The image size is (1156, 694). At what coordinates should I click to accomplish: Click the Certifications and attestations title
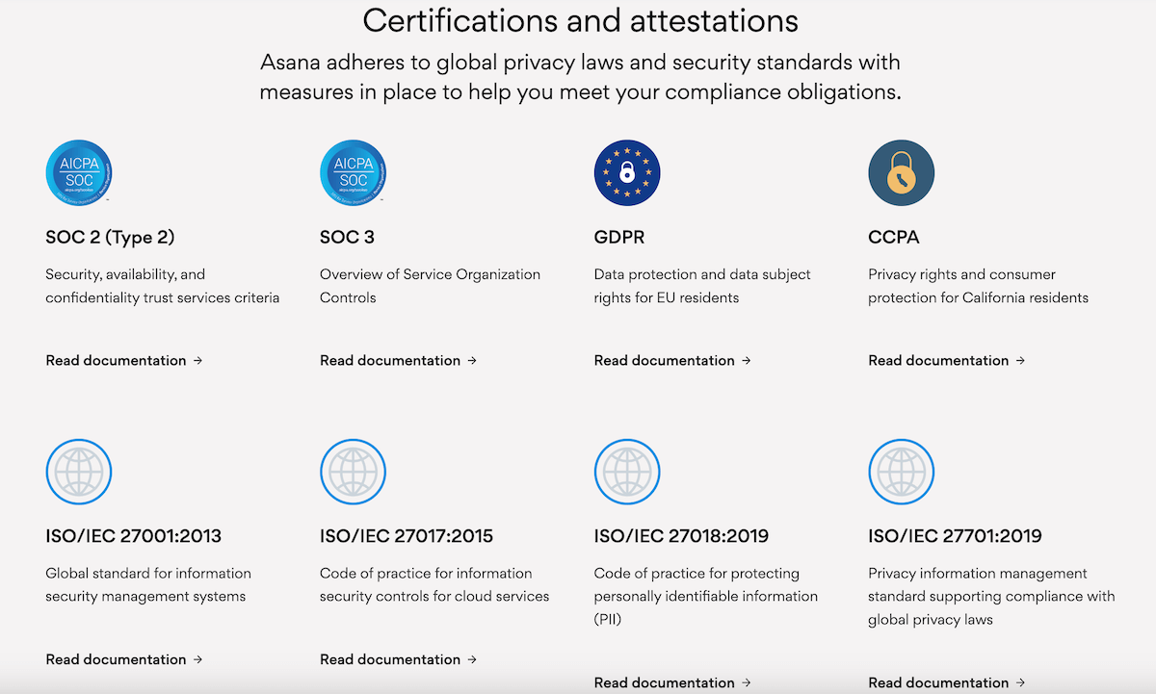(581, 20)
